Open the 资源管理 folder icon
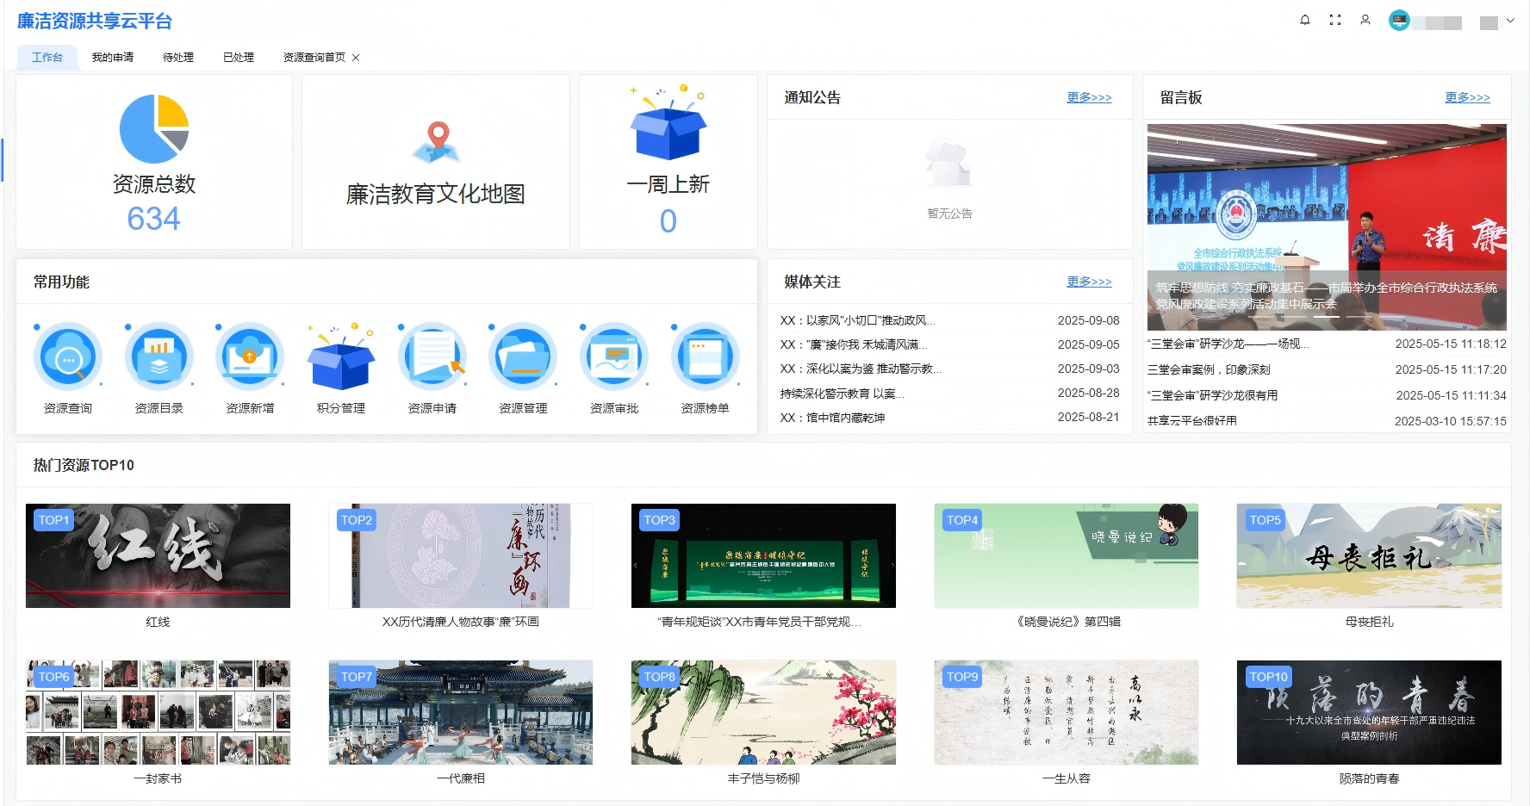Image resolution: width=1530 pixels, height=806 pixels. click(523, 356)
